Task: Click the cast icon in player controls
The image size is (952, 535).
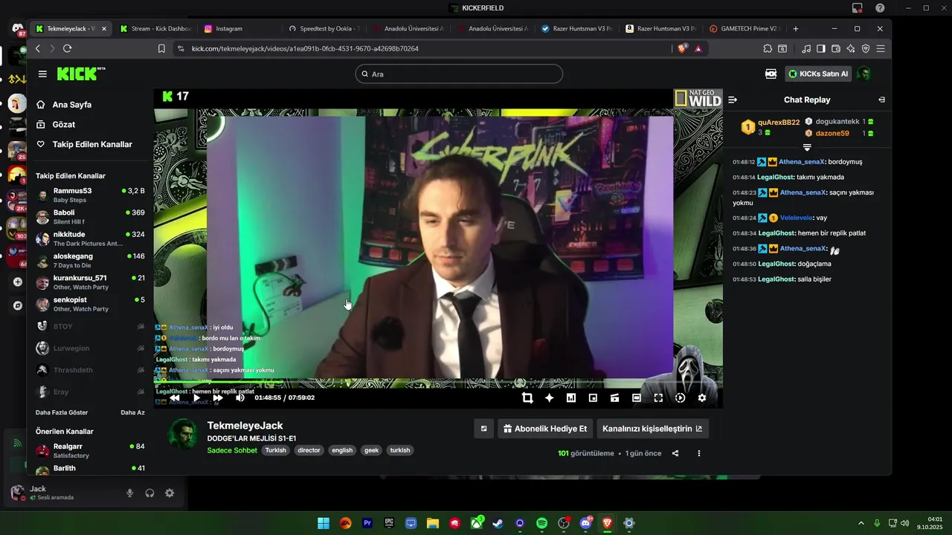Action: point(614,398)
